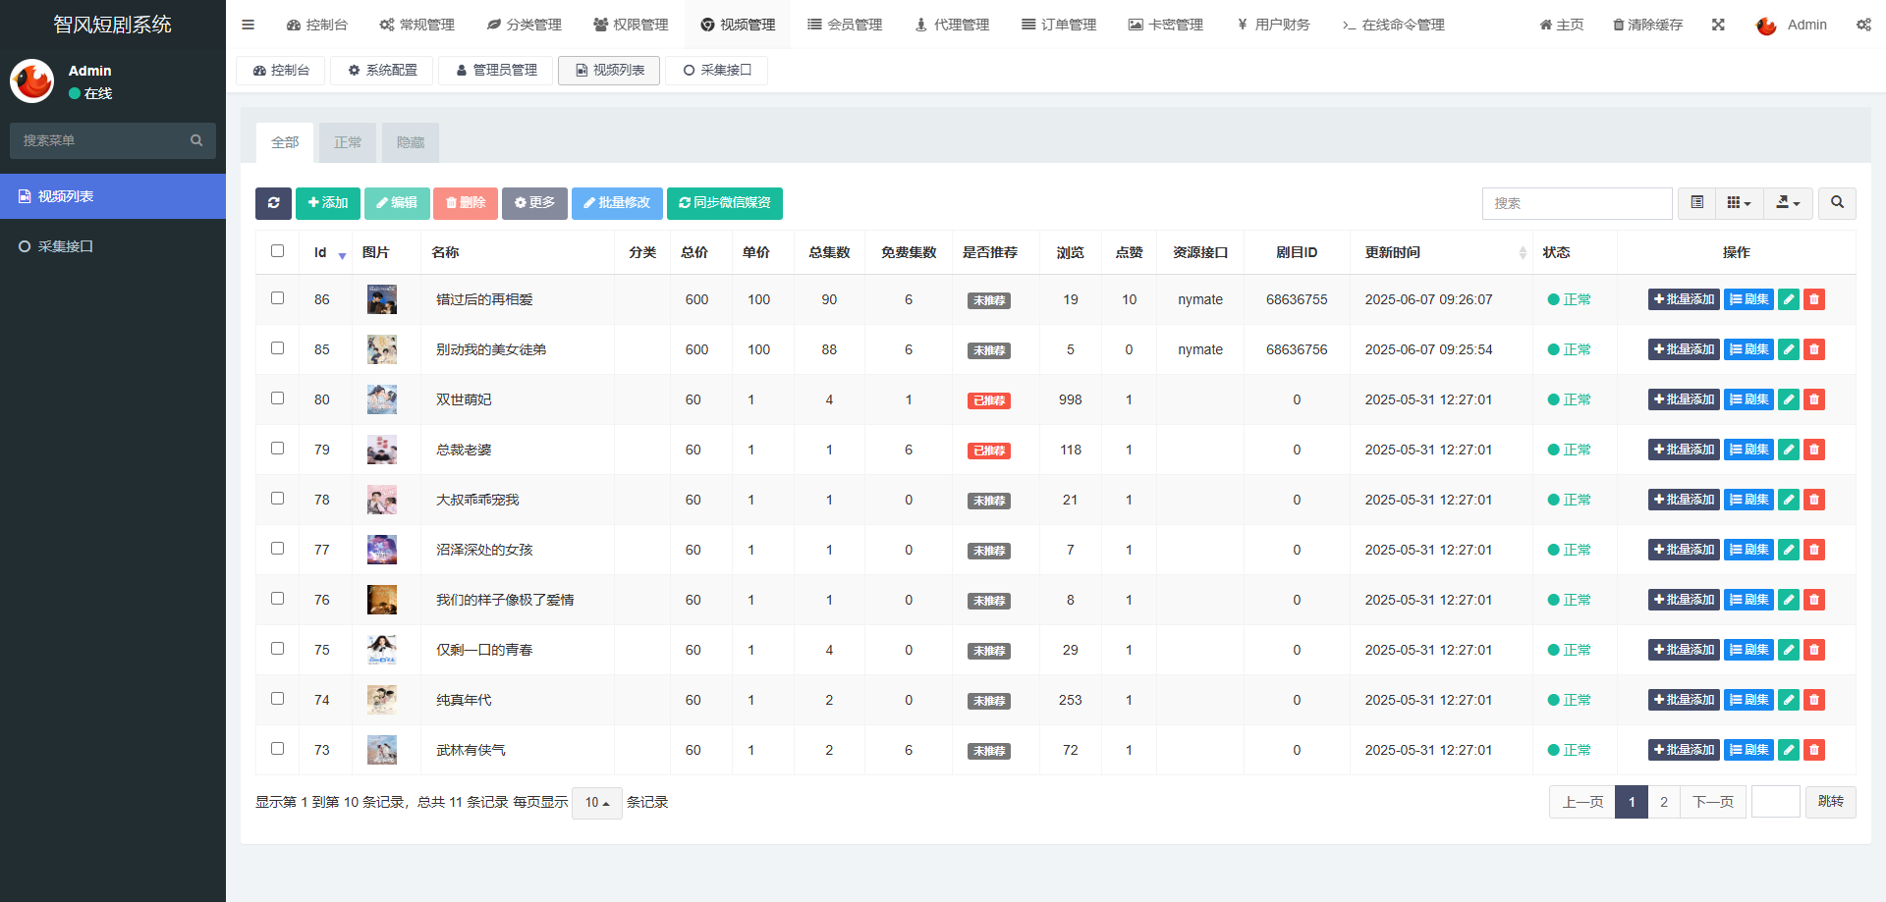The height and width of the screenshot is (902, 1886).
Task: Edit video 错过后的再相爱 via pencil icon
Action: tap(1788, 299)
